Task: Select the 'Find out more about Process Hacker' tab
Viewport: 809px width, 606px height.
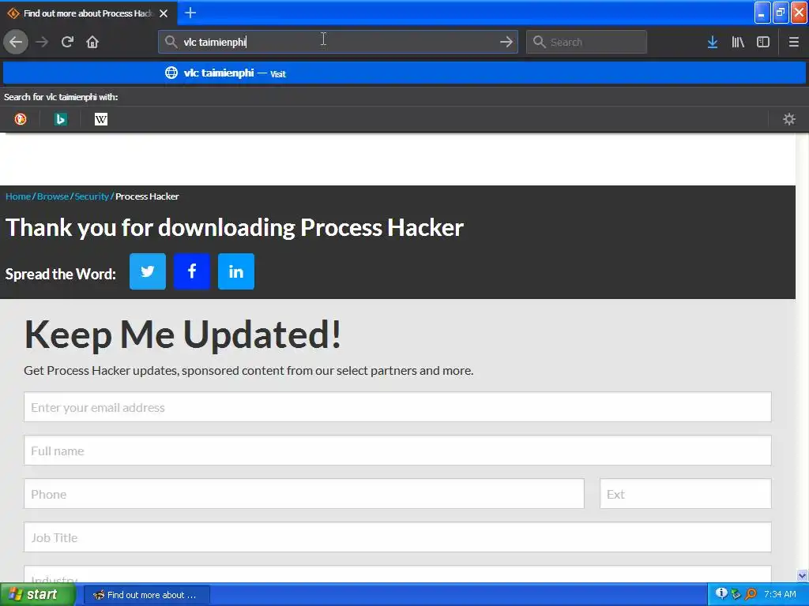Action: coord(88,13)
